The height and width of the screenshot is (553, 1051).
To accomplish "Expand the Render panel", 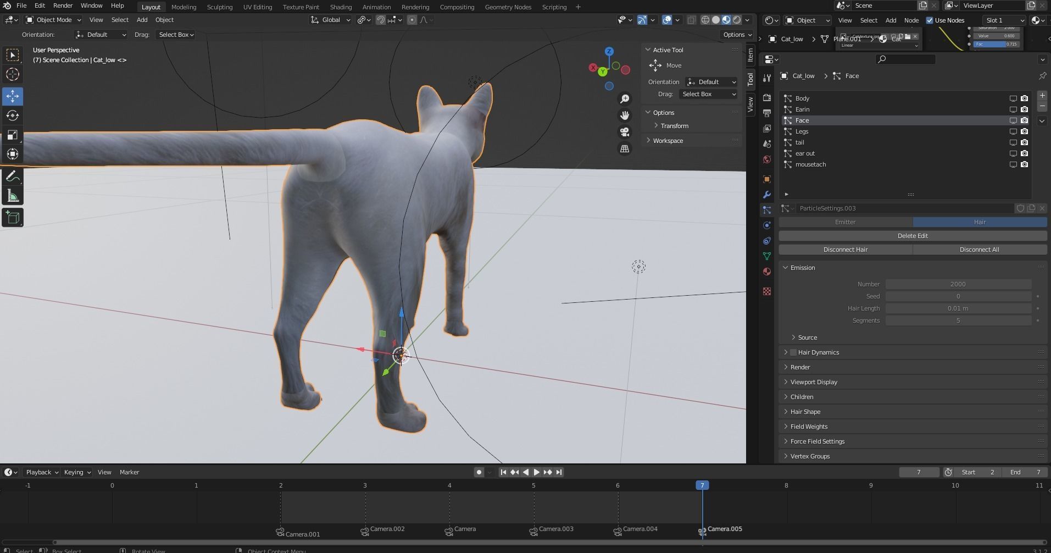I will [800, 367].
